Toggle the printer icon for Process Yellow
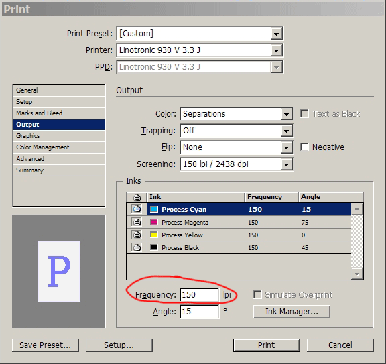Viewport: 386px width, 364px height. (x=137, y=235)
